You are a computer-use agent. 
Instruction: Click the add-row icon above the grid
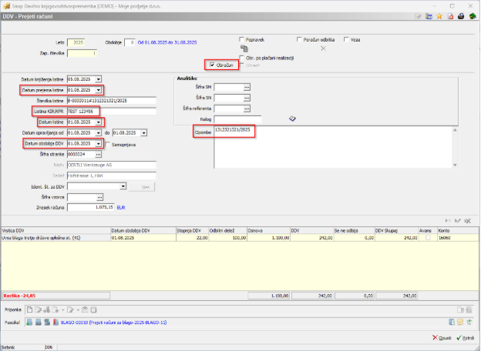tap(448, 220)
